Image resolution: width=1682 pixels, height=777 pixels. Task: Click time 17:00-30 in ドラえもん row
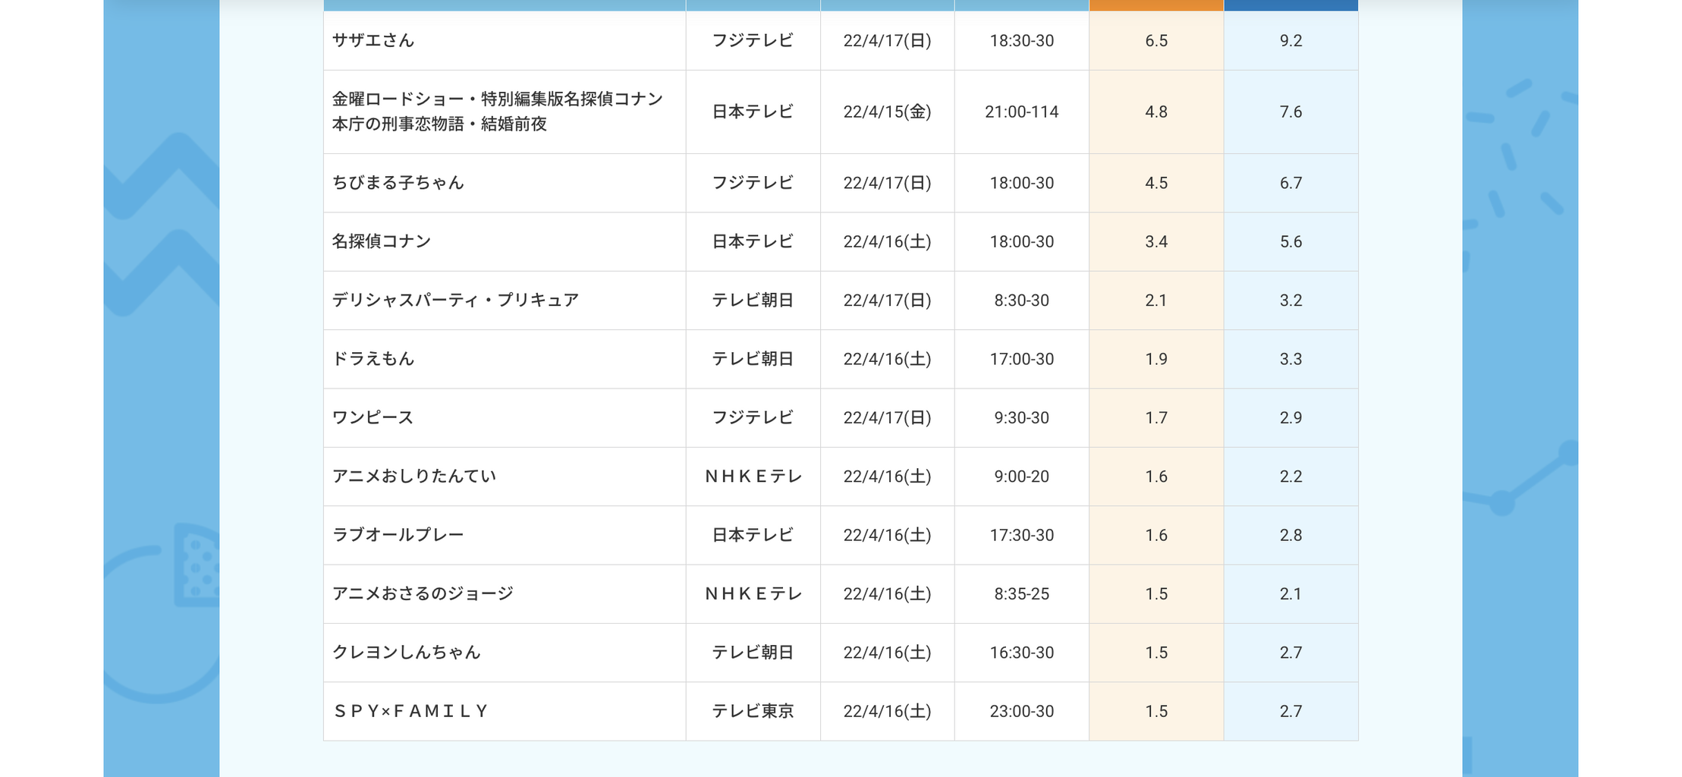(x=1022, y=359)
